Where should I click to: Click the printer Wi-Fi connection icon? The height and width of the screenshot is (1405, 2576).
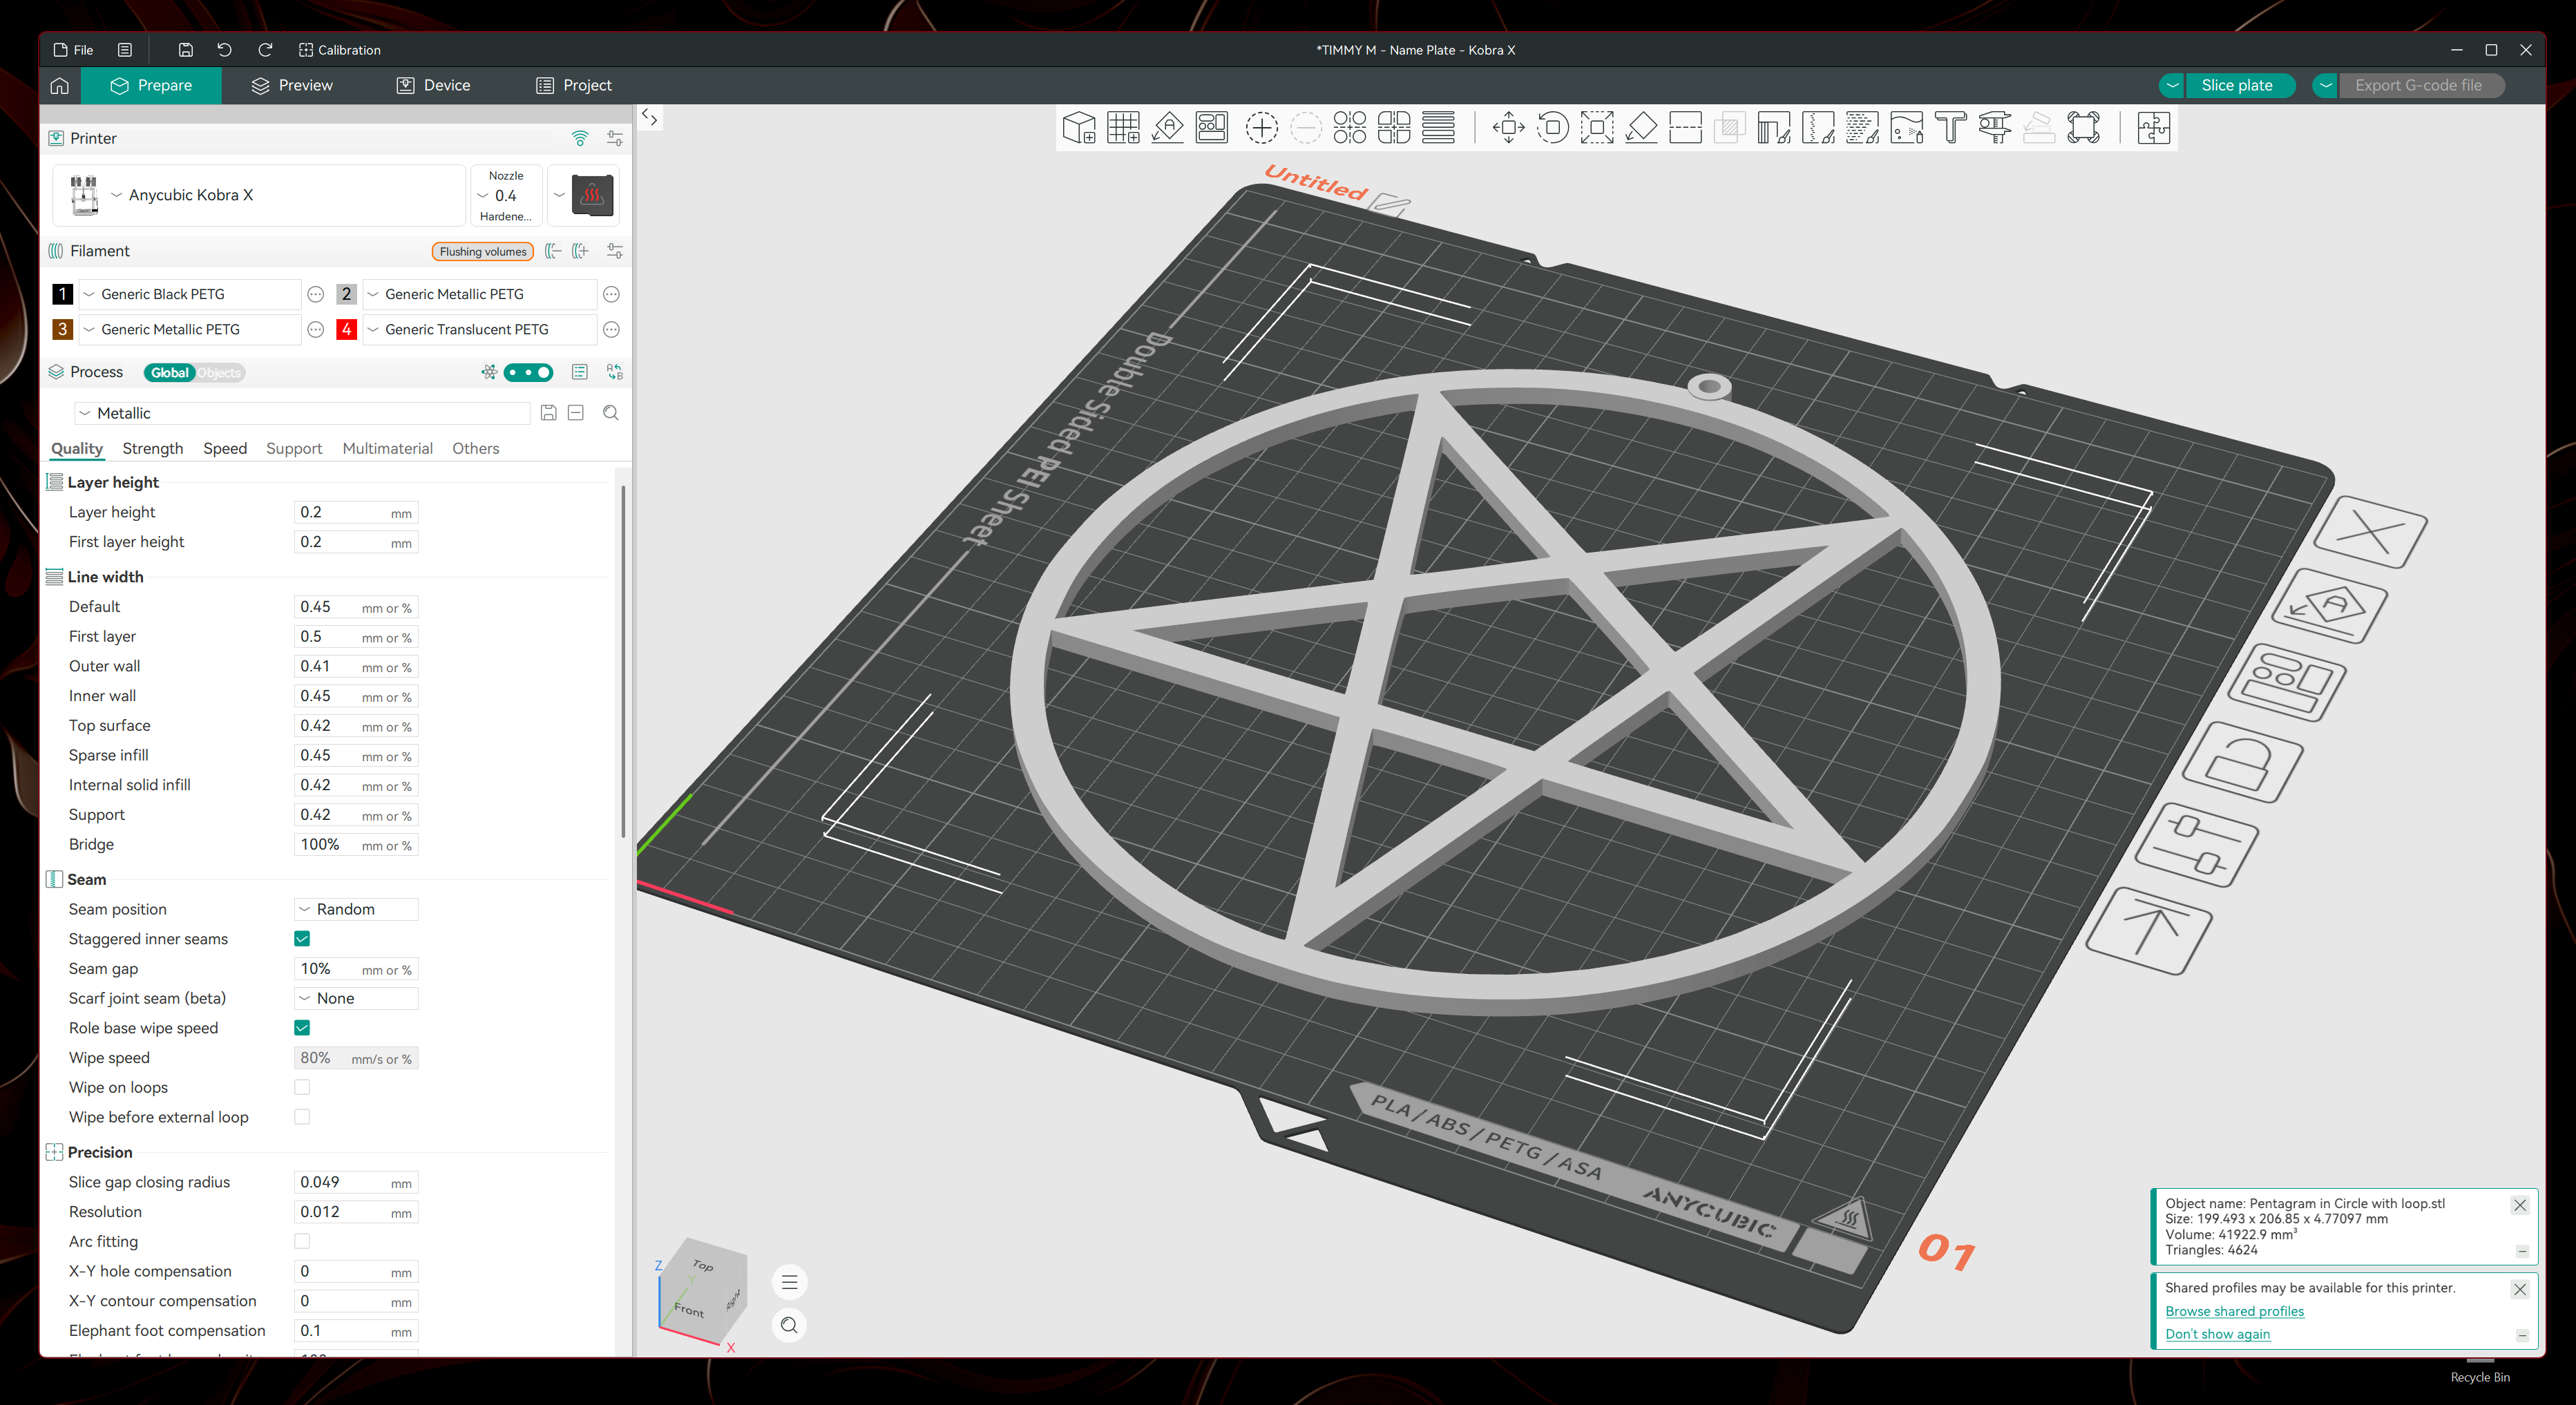click(580, 138)
